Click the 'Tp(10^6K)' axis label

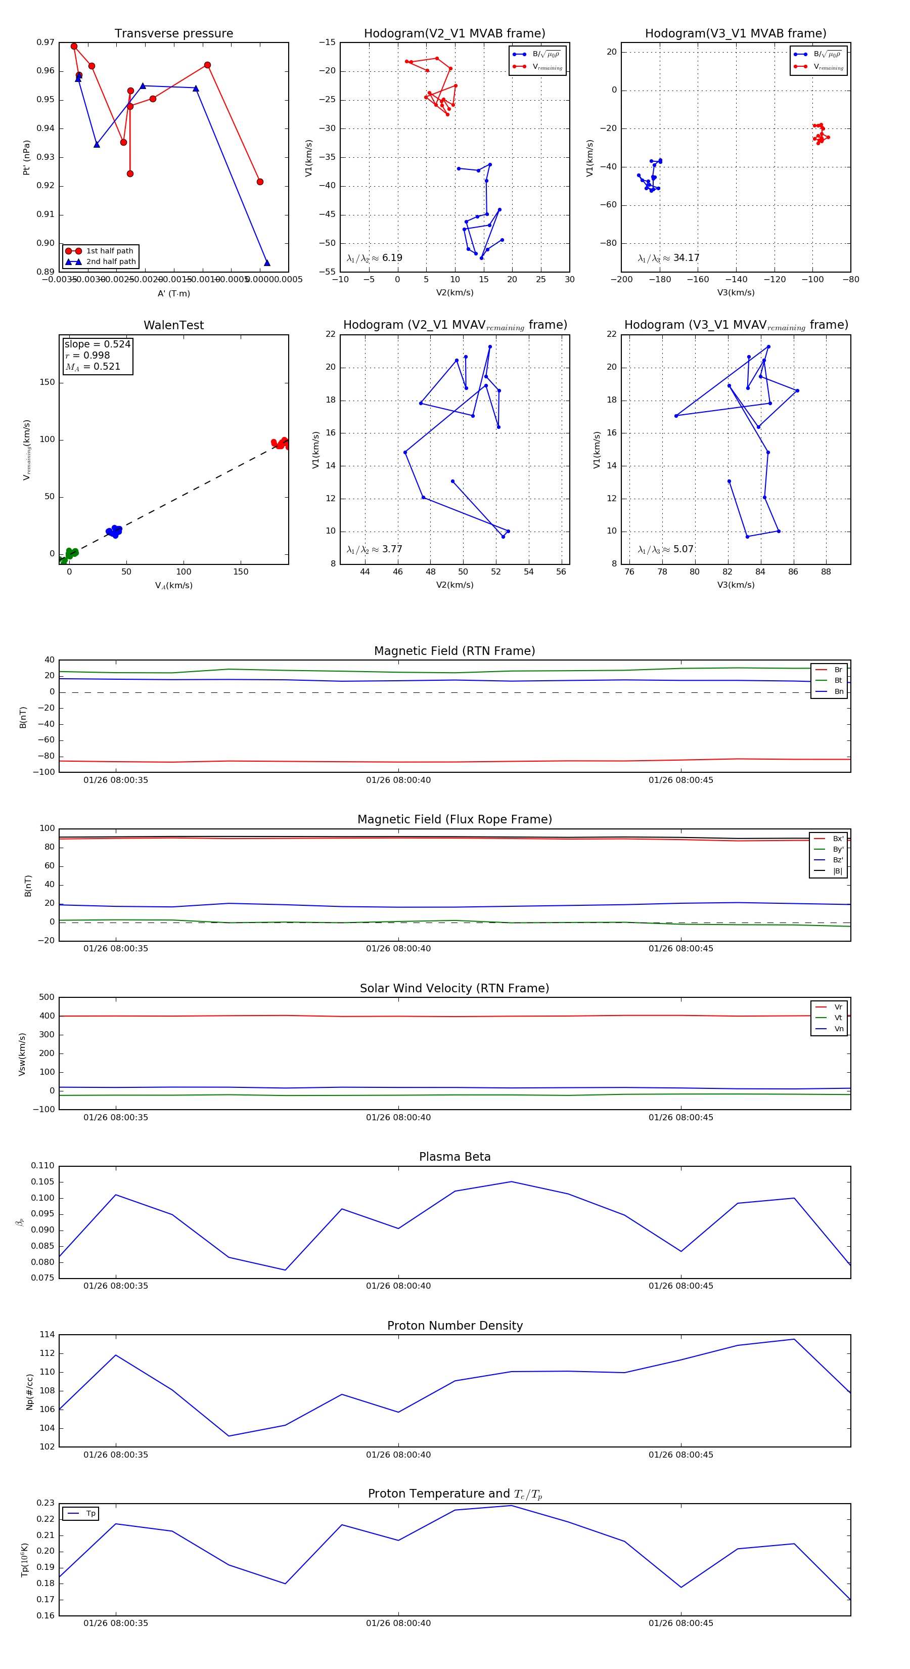pos(25,1560)
